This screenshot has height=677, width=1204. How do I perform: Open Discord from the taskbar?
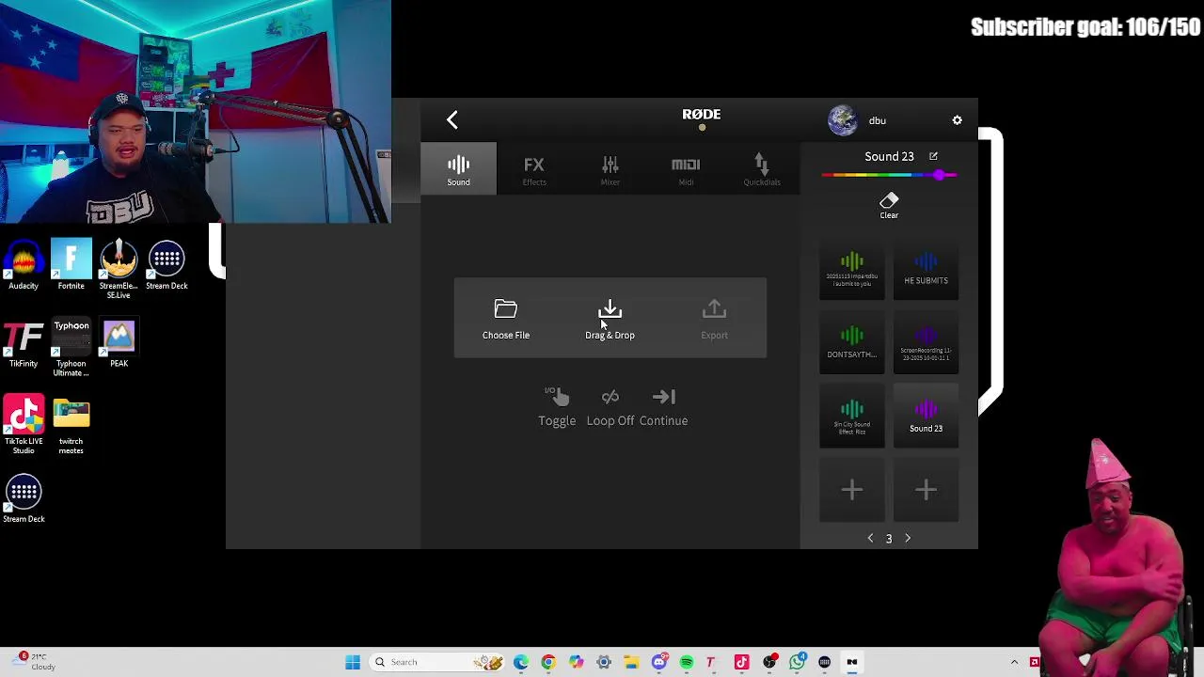click(x=659, y=662)
